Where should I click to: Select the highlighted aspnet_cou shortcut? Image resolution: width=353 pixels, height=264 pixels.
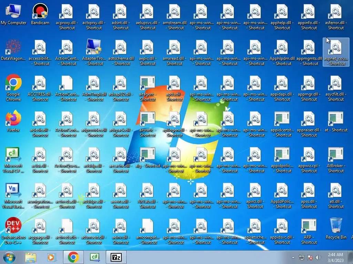click(336, 52)
